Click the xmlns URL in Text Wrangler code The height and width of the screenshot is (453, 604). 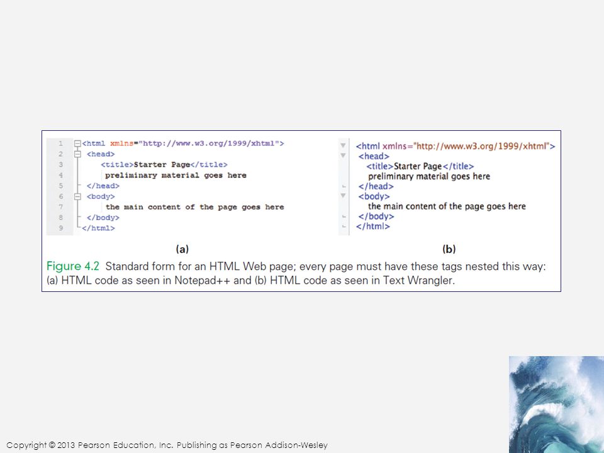point(481,147)
